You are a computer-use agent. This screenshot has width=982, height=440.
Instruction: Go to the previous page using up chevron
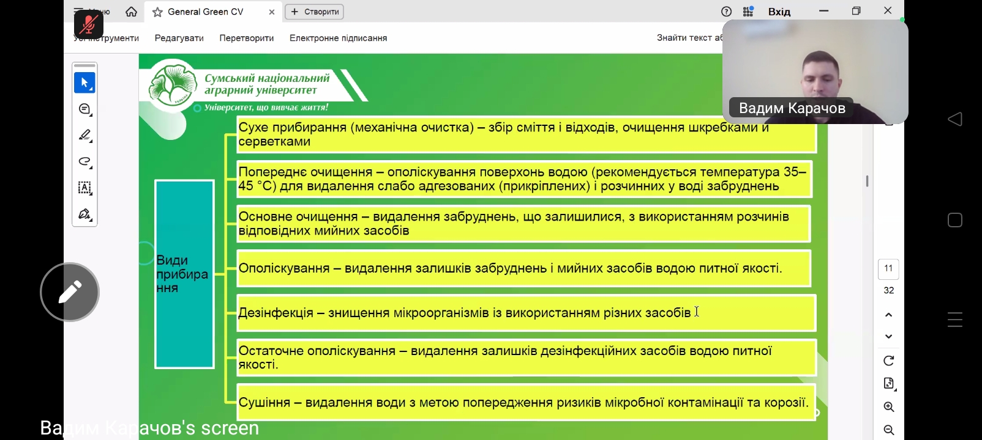(x=889, y=315)
